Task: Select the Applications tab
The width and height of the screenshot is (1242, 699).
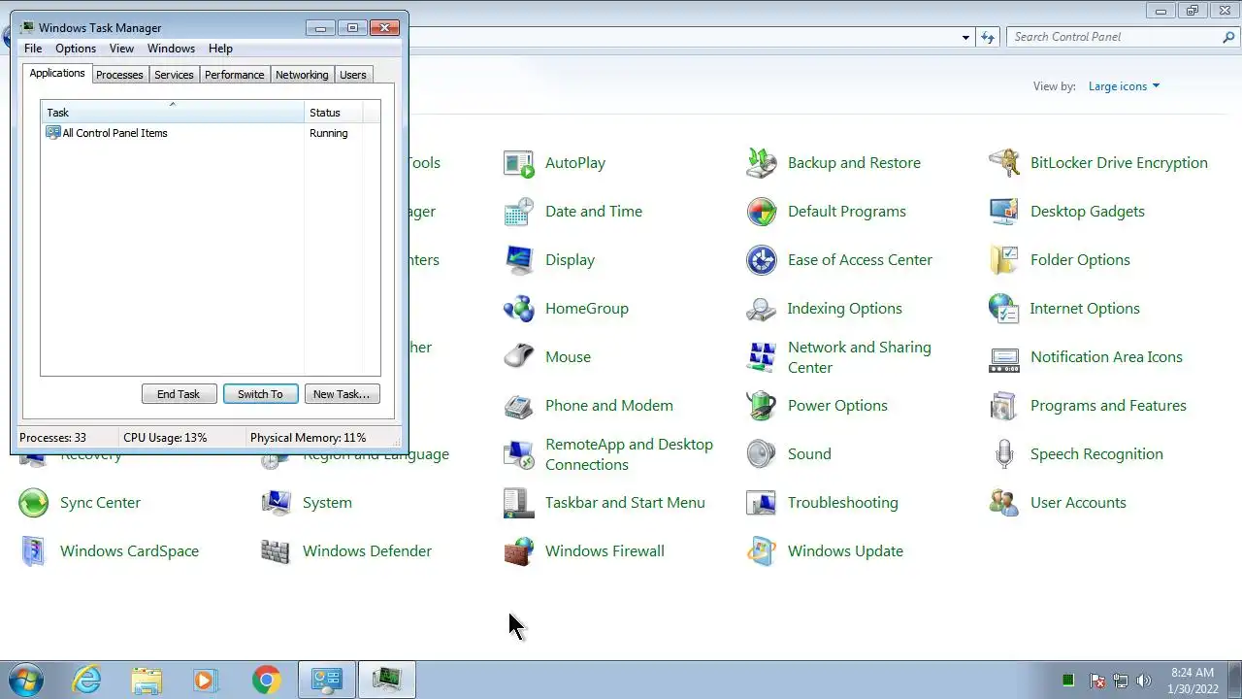Action: (57, 74)
